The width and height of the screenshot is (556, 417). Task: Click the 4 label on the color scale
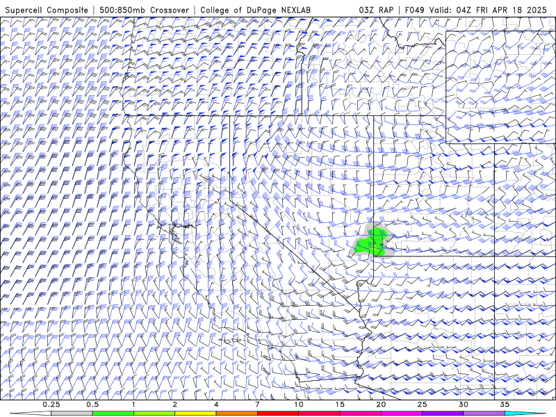coord(216,404)
